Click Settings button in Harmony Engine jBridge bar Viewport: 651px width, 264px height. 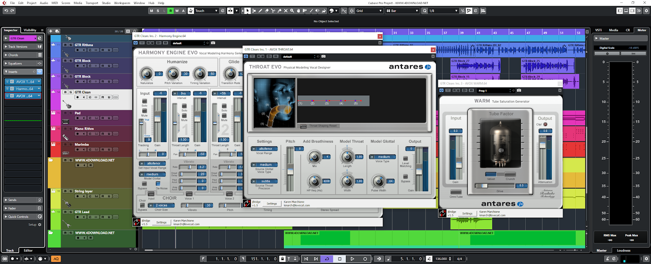(162, 222)
